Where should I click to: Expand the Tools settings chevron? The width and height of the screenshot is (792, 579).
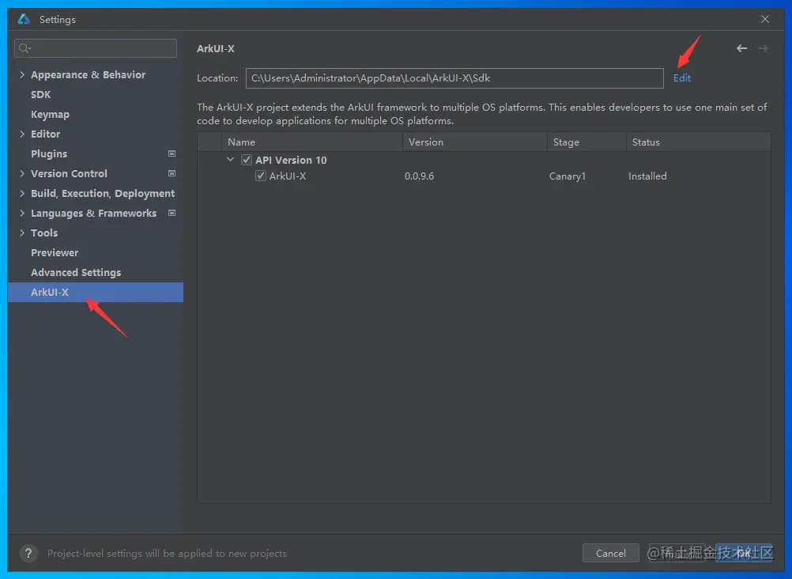(x=21, y=233)
